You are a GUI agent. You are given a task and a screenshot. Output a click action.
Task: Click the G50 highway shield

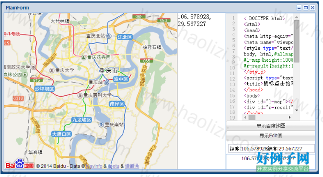(x=163, y=21)
